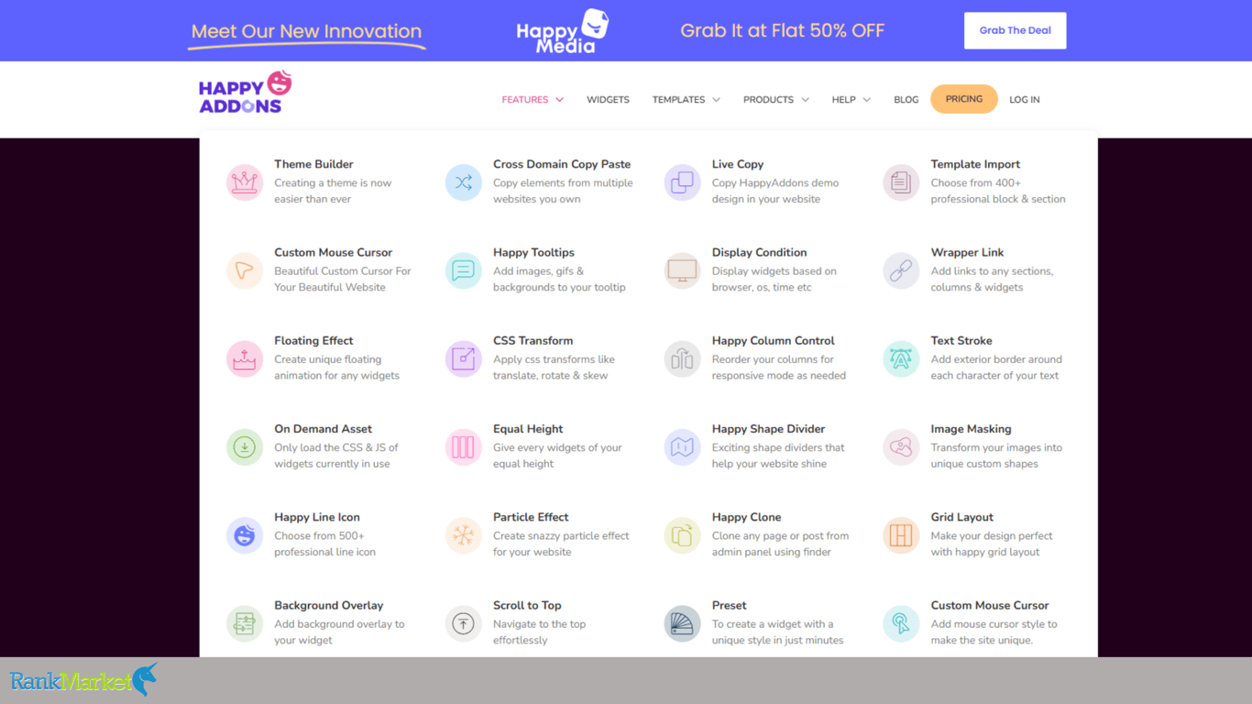Click the Log In link
The image size is (1252, 704).
[x=1025, y=100]
